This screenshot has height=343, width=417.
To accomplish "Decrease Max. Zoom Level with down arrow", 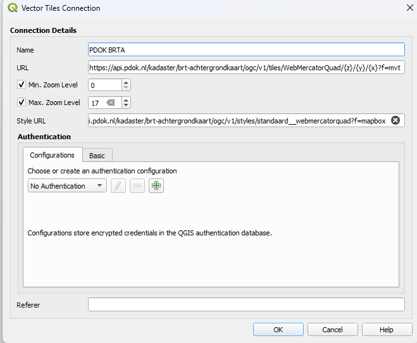I will click(126, 106).
